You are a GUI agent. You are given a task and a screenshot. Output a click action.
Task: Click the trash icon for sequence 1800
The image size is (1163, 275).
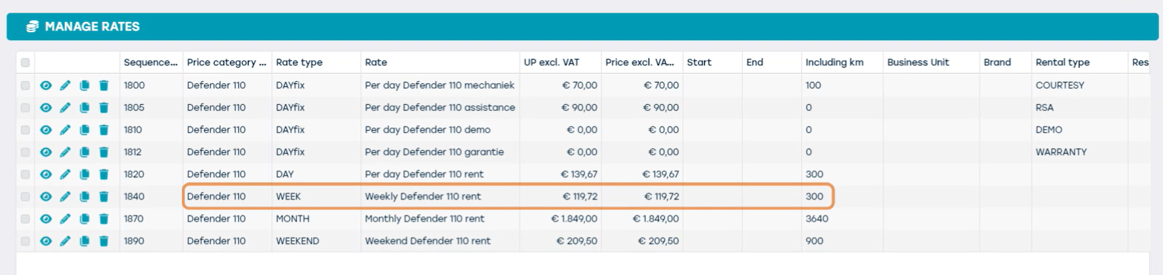(104, 86)
